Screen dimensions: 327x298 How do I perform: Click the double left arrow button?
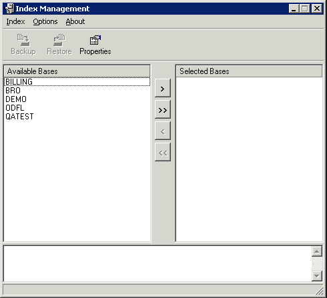(x=163, y=152)
